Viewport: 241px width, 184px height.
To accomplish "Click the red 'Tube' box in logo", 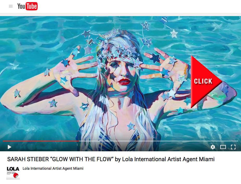I will [31, 6].
